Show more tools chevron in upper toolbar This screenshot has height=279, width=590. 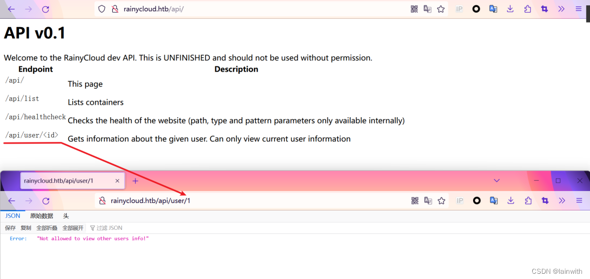point(561,9)
